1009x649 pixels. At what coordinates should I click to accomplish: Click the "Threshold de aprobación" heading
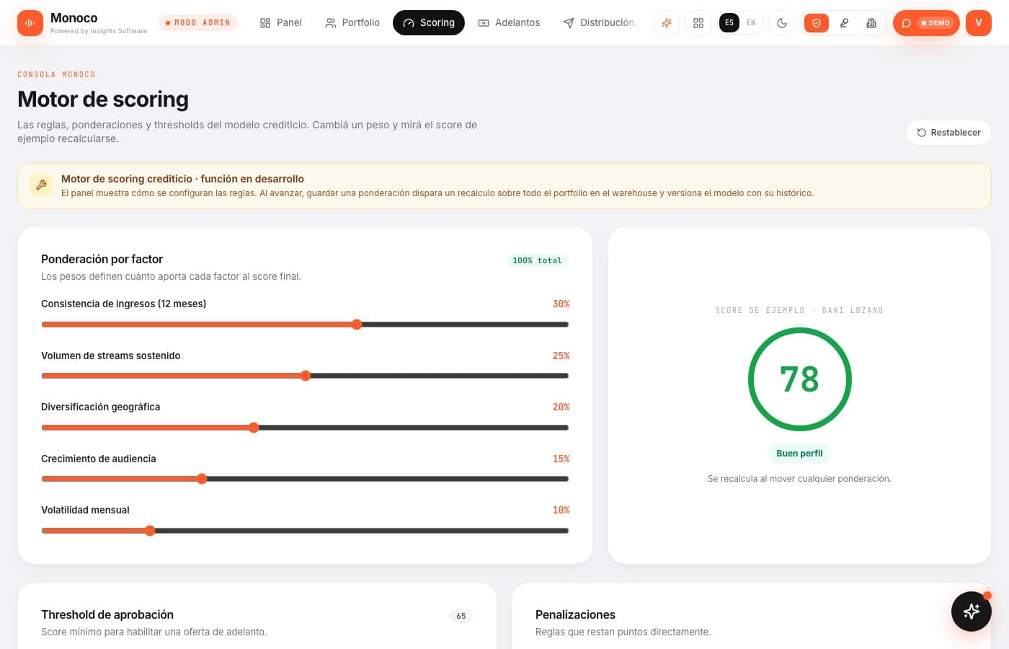pos(107,614)
